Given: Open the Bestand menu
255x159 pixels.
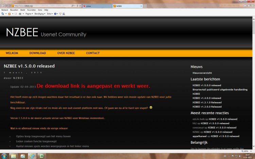Looking at the screenshot, I should pyautogui.click(x=4, y=10).
